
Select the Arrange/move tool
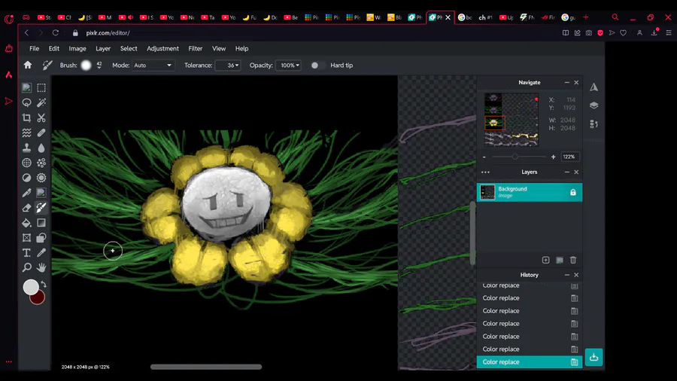point(26,87)
